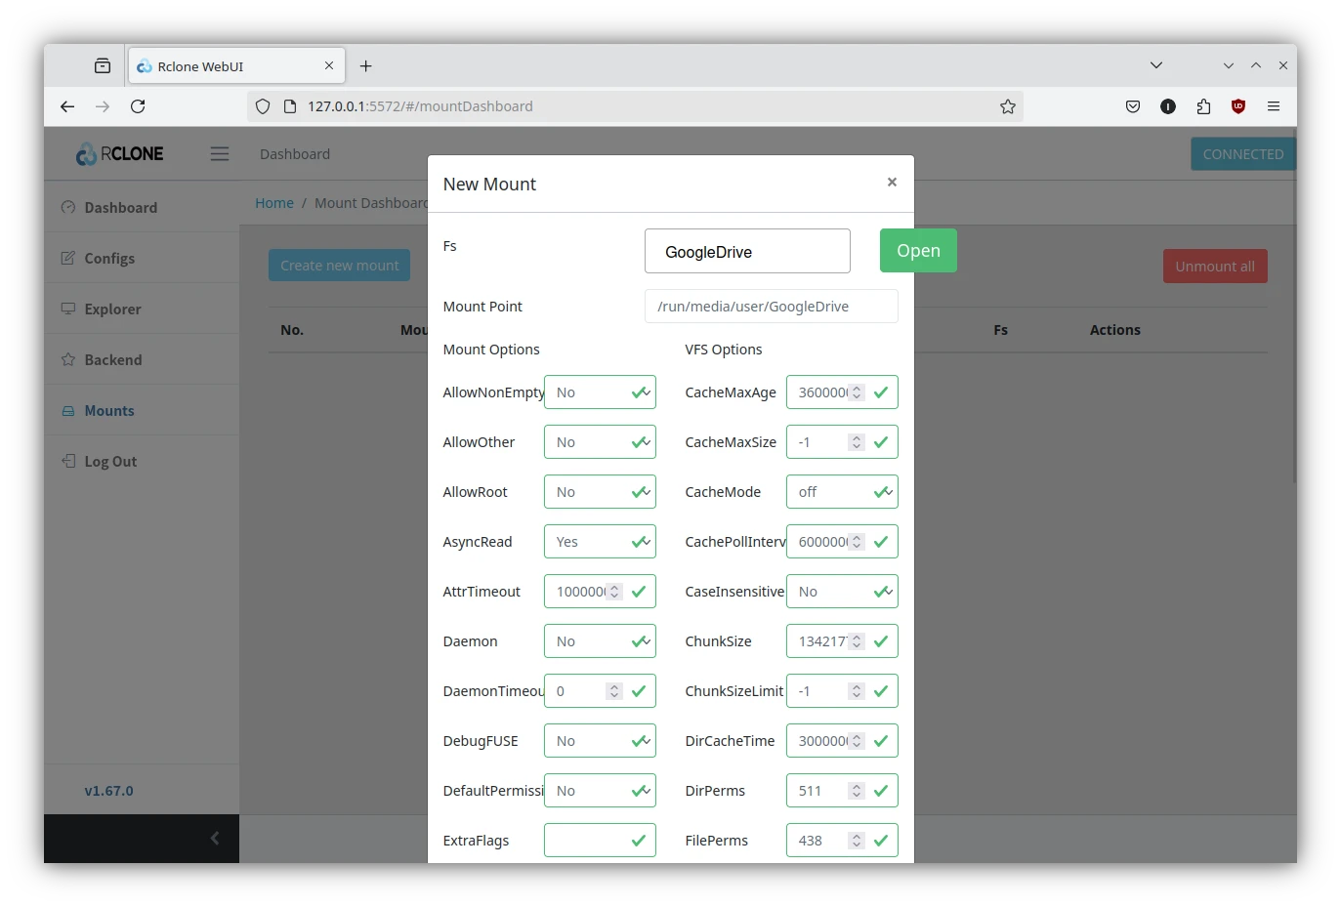1341x907 pixels.
Task: Click into the ExtraFlags text field
Action: (586, 841)
